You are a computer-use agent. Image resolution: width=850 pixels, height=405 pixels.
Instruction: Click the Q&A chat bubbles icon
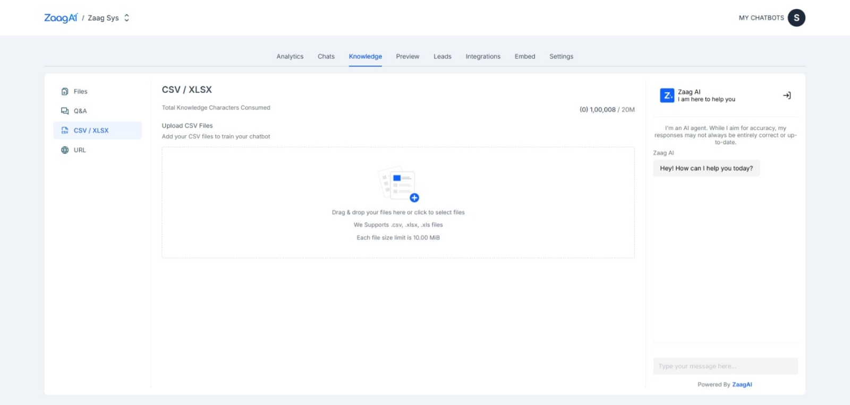[x=65, y=111]
